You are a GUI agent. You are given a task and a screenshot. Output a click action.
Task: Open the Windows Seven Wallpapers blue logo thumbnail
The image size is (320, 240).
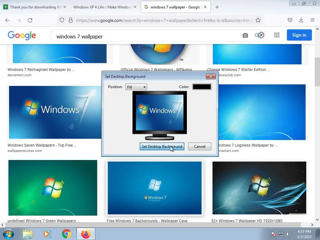[x=55, y=112]
